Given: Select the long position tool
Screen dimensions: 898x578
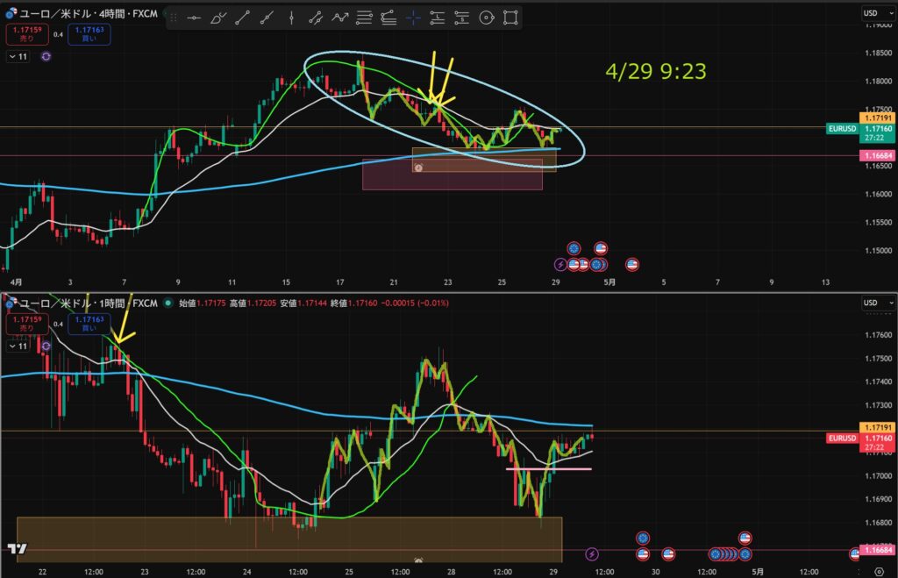Looking at the screenshot, I should 437,18.
